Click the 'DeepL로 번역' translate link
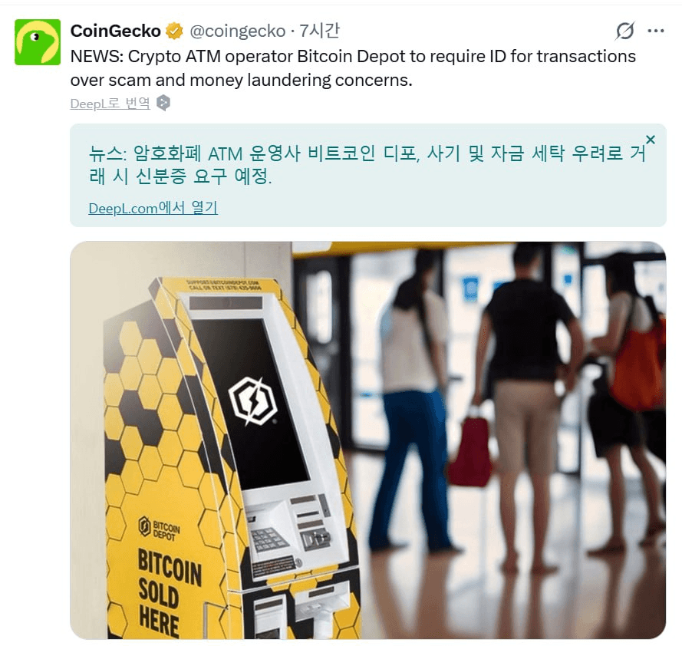This screenshot has height=646, width=682. pos(110,104)
